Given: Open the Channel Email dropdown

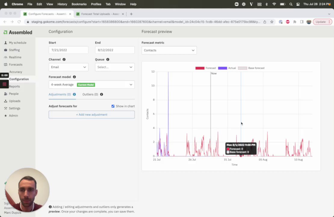Looking at the screenshot, I should pos(68,67).
